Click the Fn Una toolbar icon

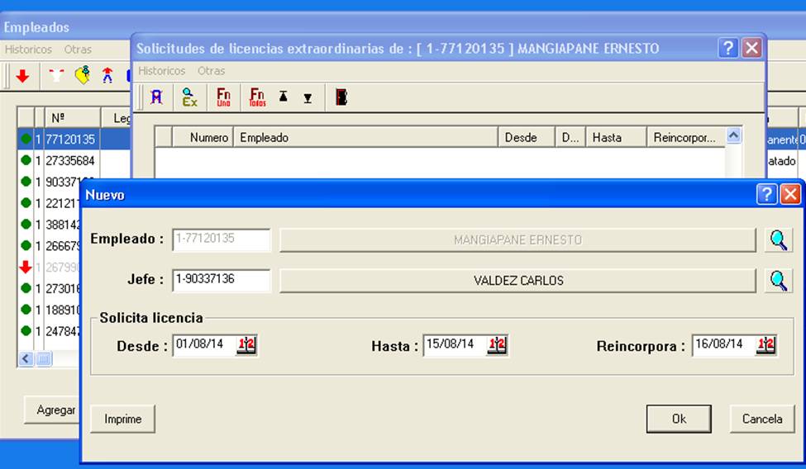tap(223, 97)
